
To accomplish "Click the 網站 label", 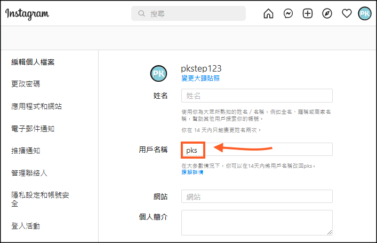I will (x=161, y=197).
